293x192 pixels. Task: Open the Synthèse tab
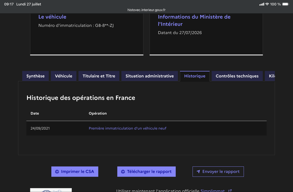(35, 76)
